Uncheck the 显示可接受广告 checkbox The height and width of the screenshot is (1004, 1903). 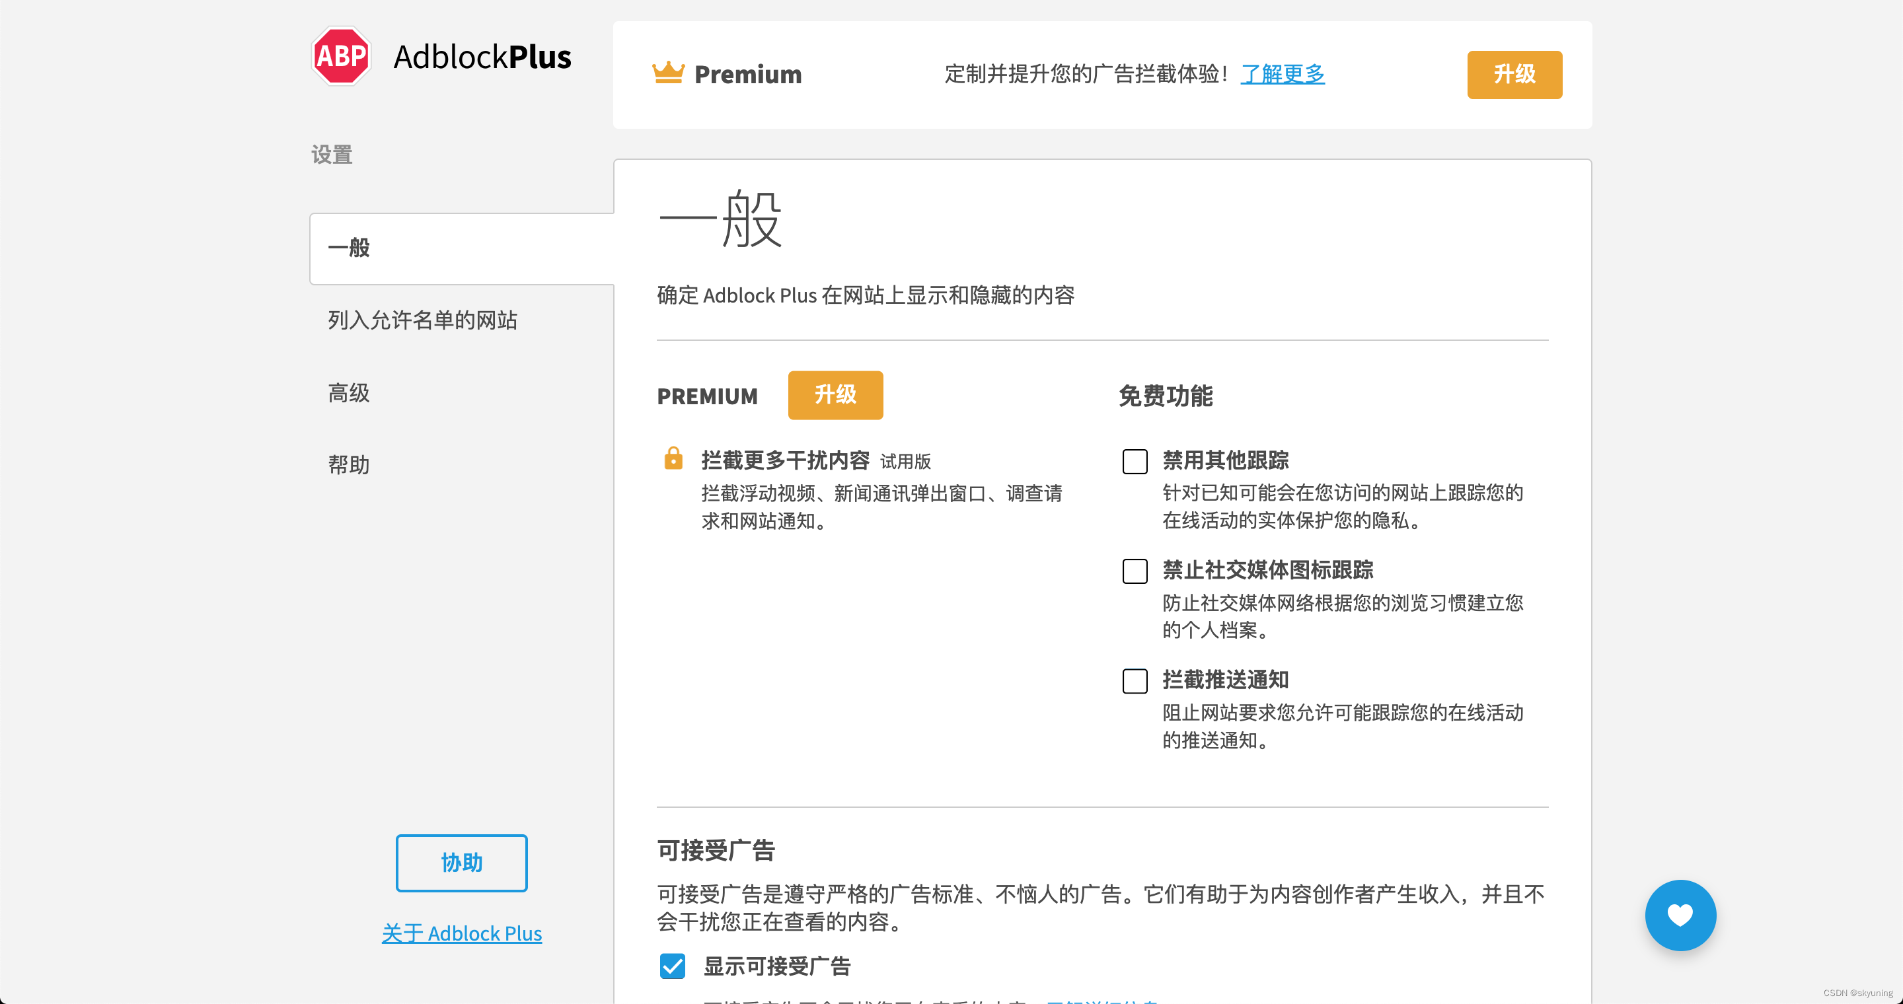672,966
